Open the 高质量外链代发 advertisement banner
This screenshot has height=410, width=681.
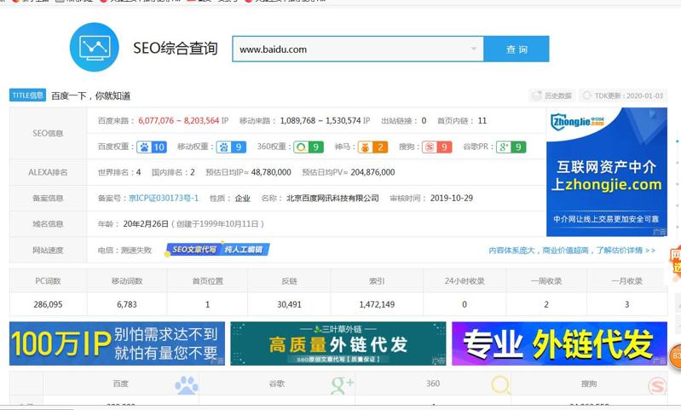[x=338, y=344]
